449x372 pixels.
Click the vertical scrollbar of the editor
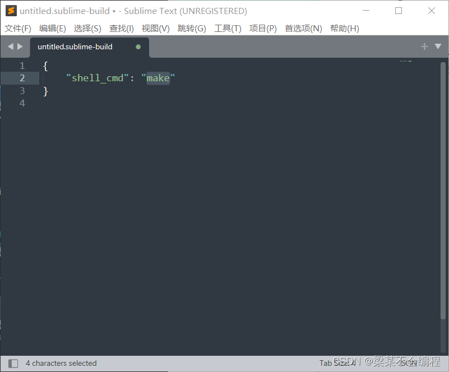(443, 190)
